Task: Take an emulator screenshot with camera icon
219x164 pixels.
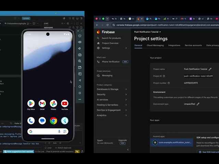Action: [80, 55]
